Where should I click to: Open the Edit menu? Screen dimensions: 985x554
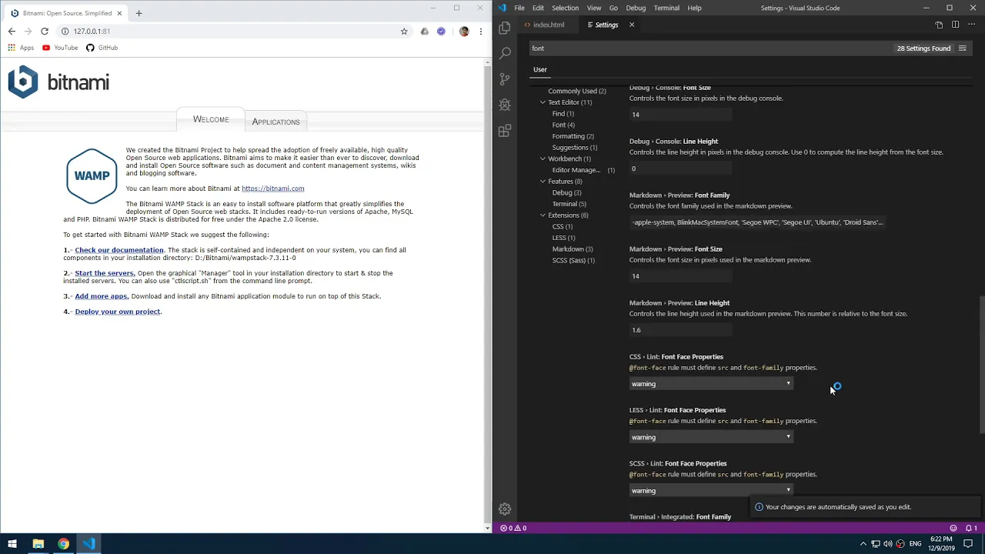pyautogui.click(x=538, y=8)
